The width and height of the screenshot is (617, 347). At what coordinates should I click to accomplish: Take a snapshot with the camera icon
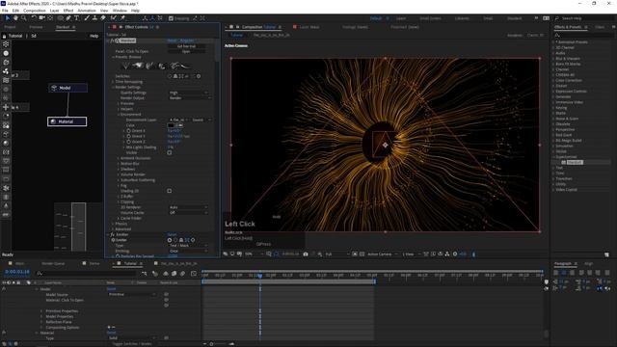point(306,254)
